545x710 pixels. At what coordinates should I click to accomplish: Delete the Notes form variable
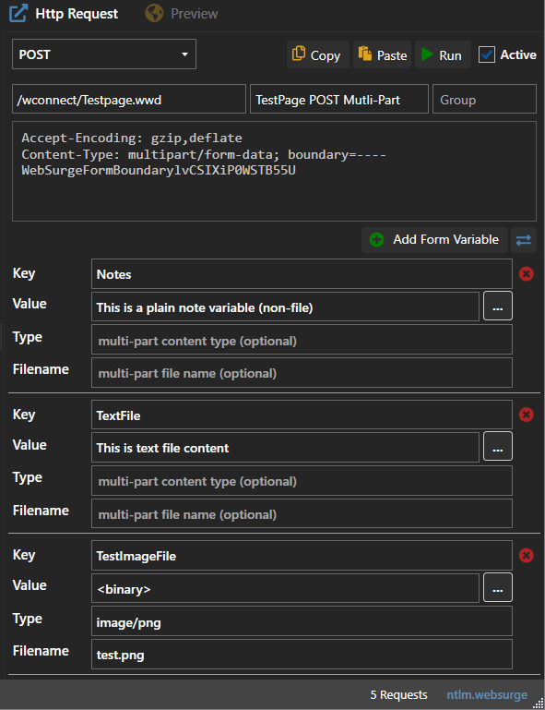tap(526, 274)
